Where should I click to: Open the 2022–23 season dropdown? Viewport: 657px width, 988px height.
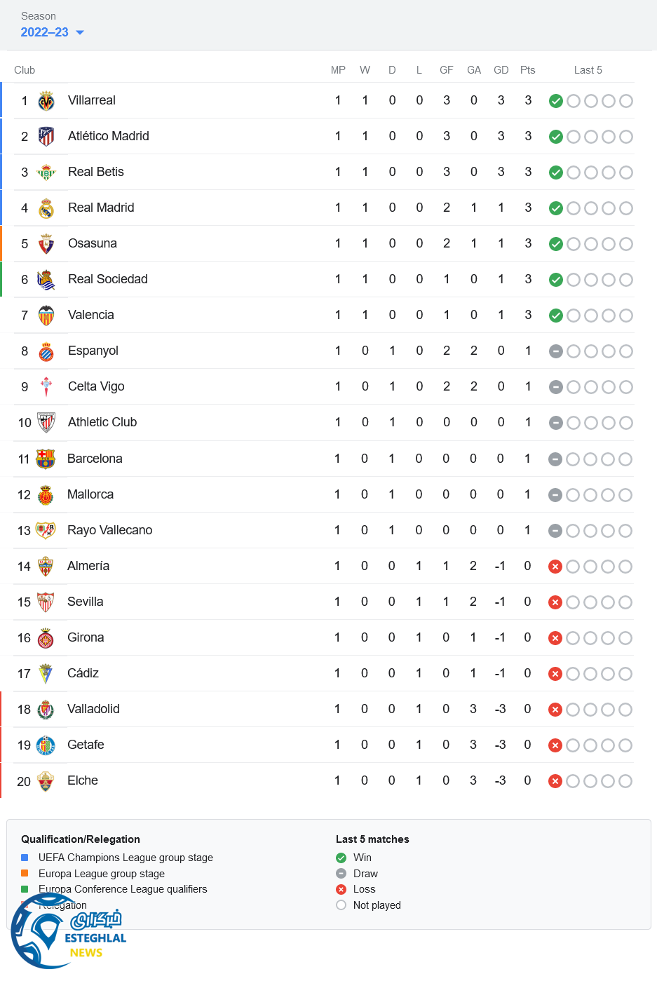45,32
